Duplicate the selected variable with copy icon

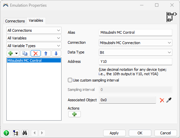[x=25, y=53]
